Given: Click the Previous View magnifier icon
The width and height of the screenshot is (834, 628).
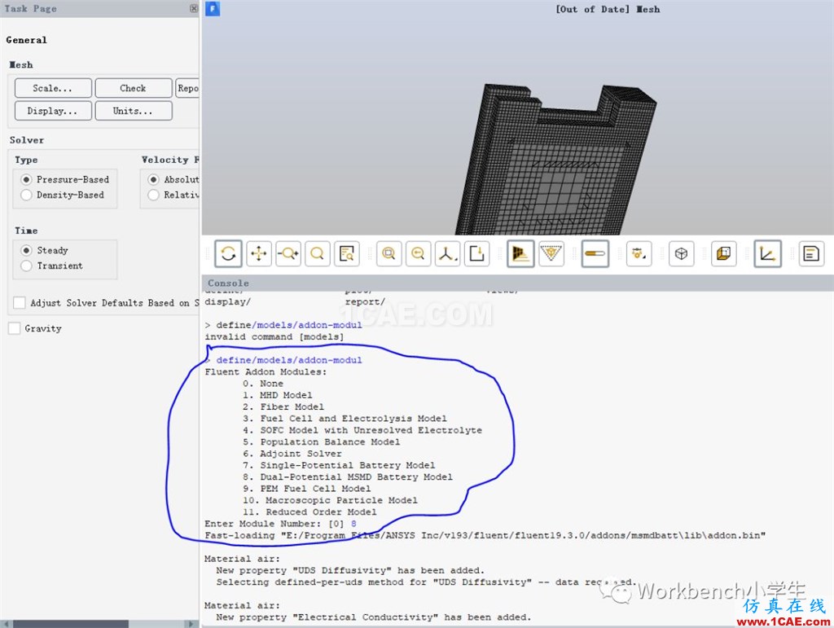Looking at the screenshot, I should coord(418,253).
